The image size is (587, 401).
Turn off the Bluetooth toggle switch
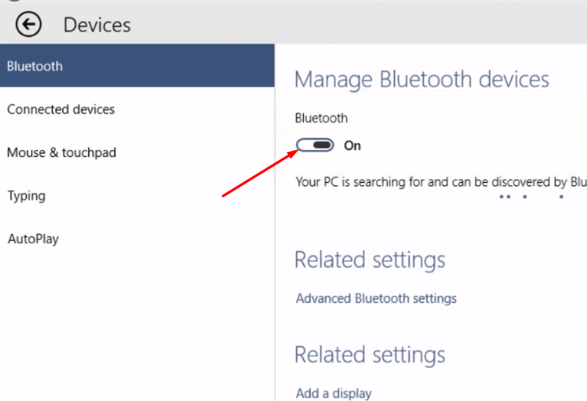coord(316,145)
